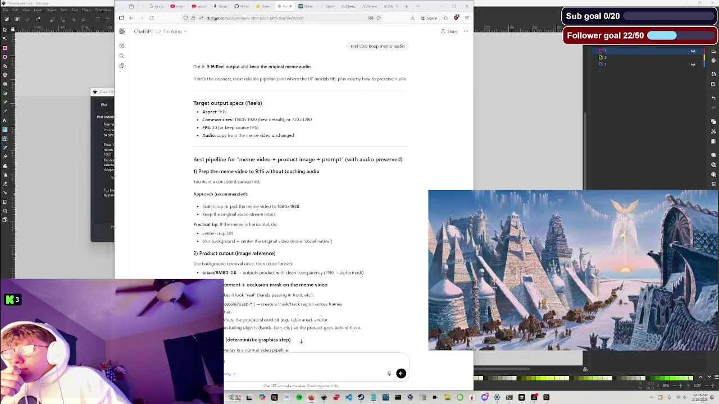Bookmark this page with the star icon
Screen dimensions: 719x404
379,18
